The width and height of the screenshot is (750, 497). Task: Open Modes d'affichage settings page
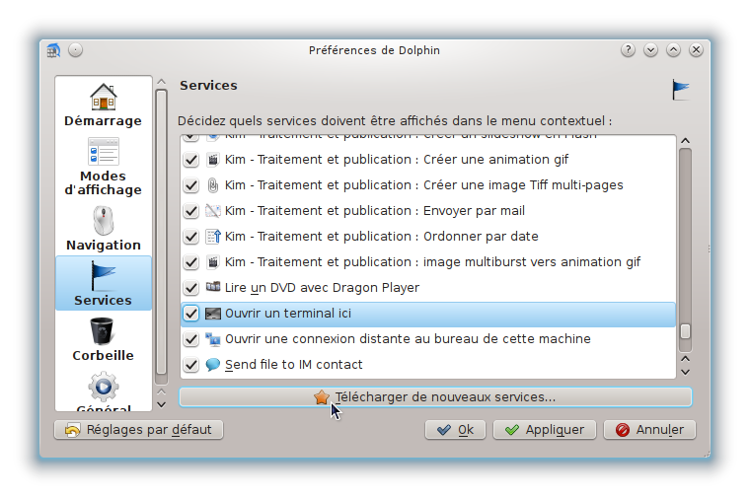click(x=104, y=167)
